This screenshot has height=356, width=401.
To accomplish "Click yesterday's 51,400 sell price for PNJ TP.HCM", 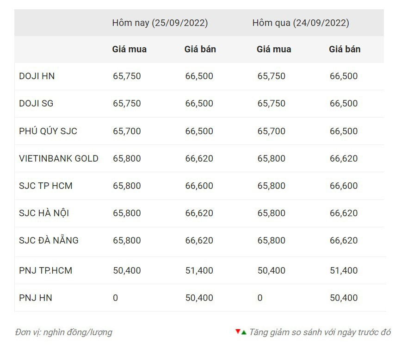I will coord(344,270).
